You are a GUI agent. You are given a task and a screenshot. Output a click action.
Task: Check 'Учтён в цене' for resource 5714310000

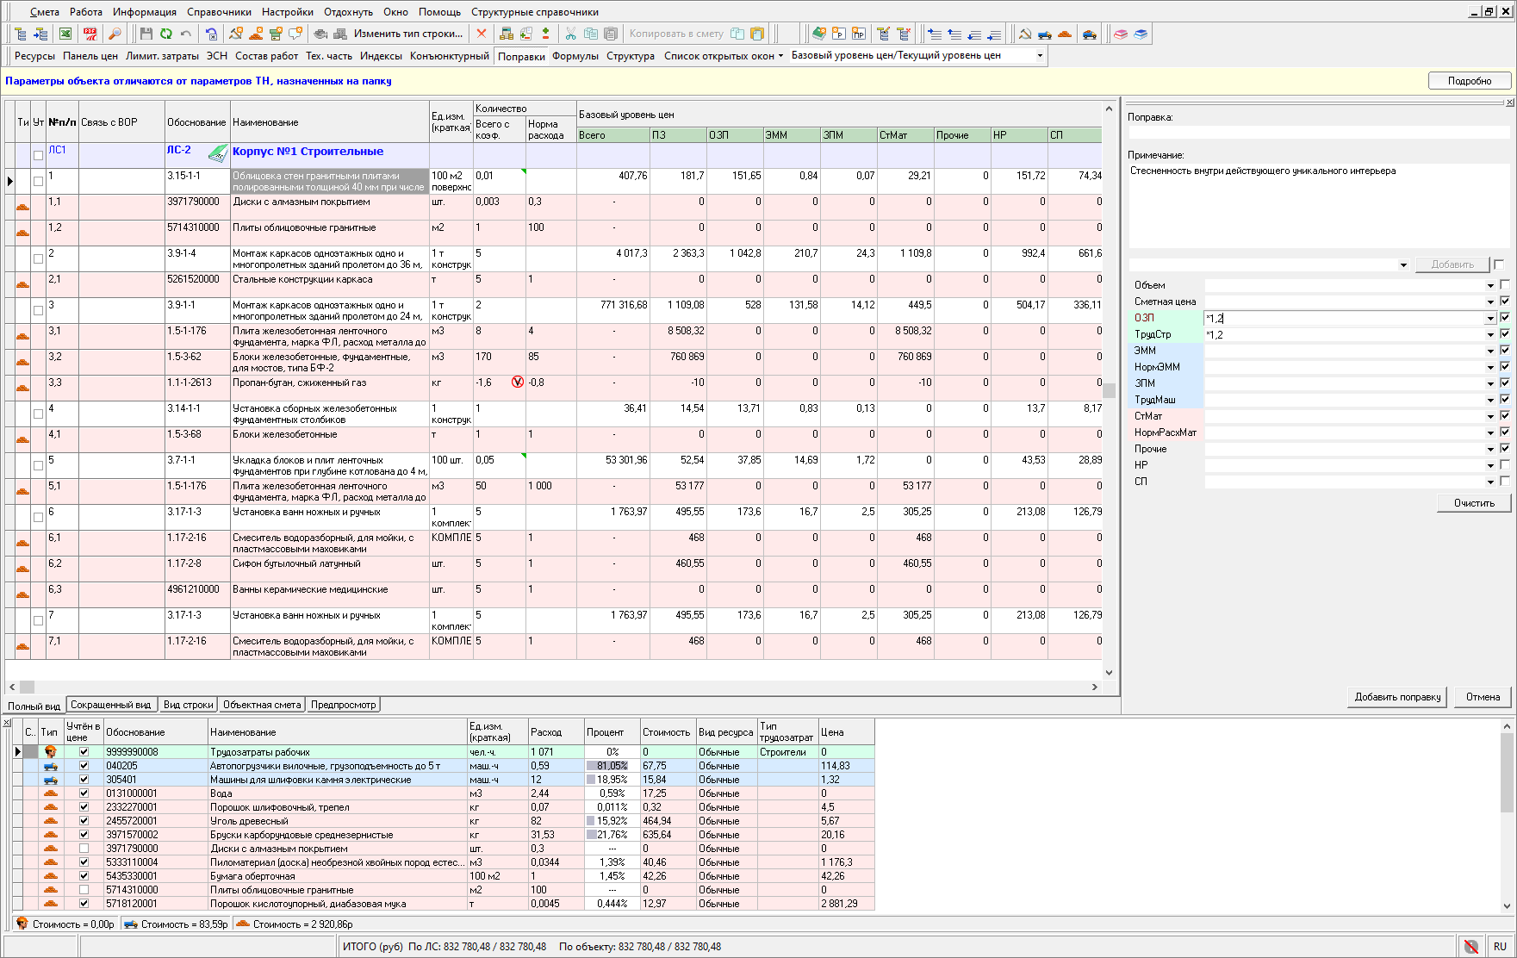84,889
